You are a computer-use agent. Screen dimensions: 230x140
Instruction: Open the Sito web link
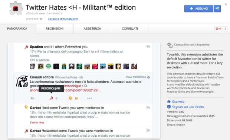(x=178, y=102)
